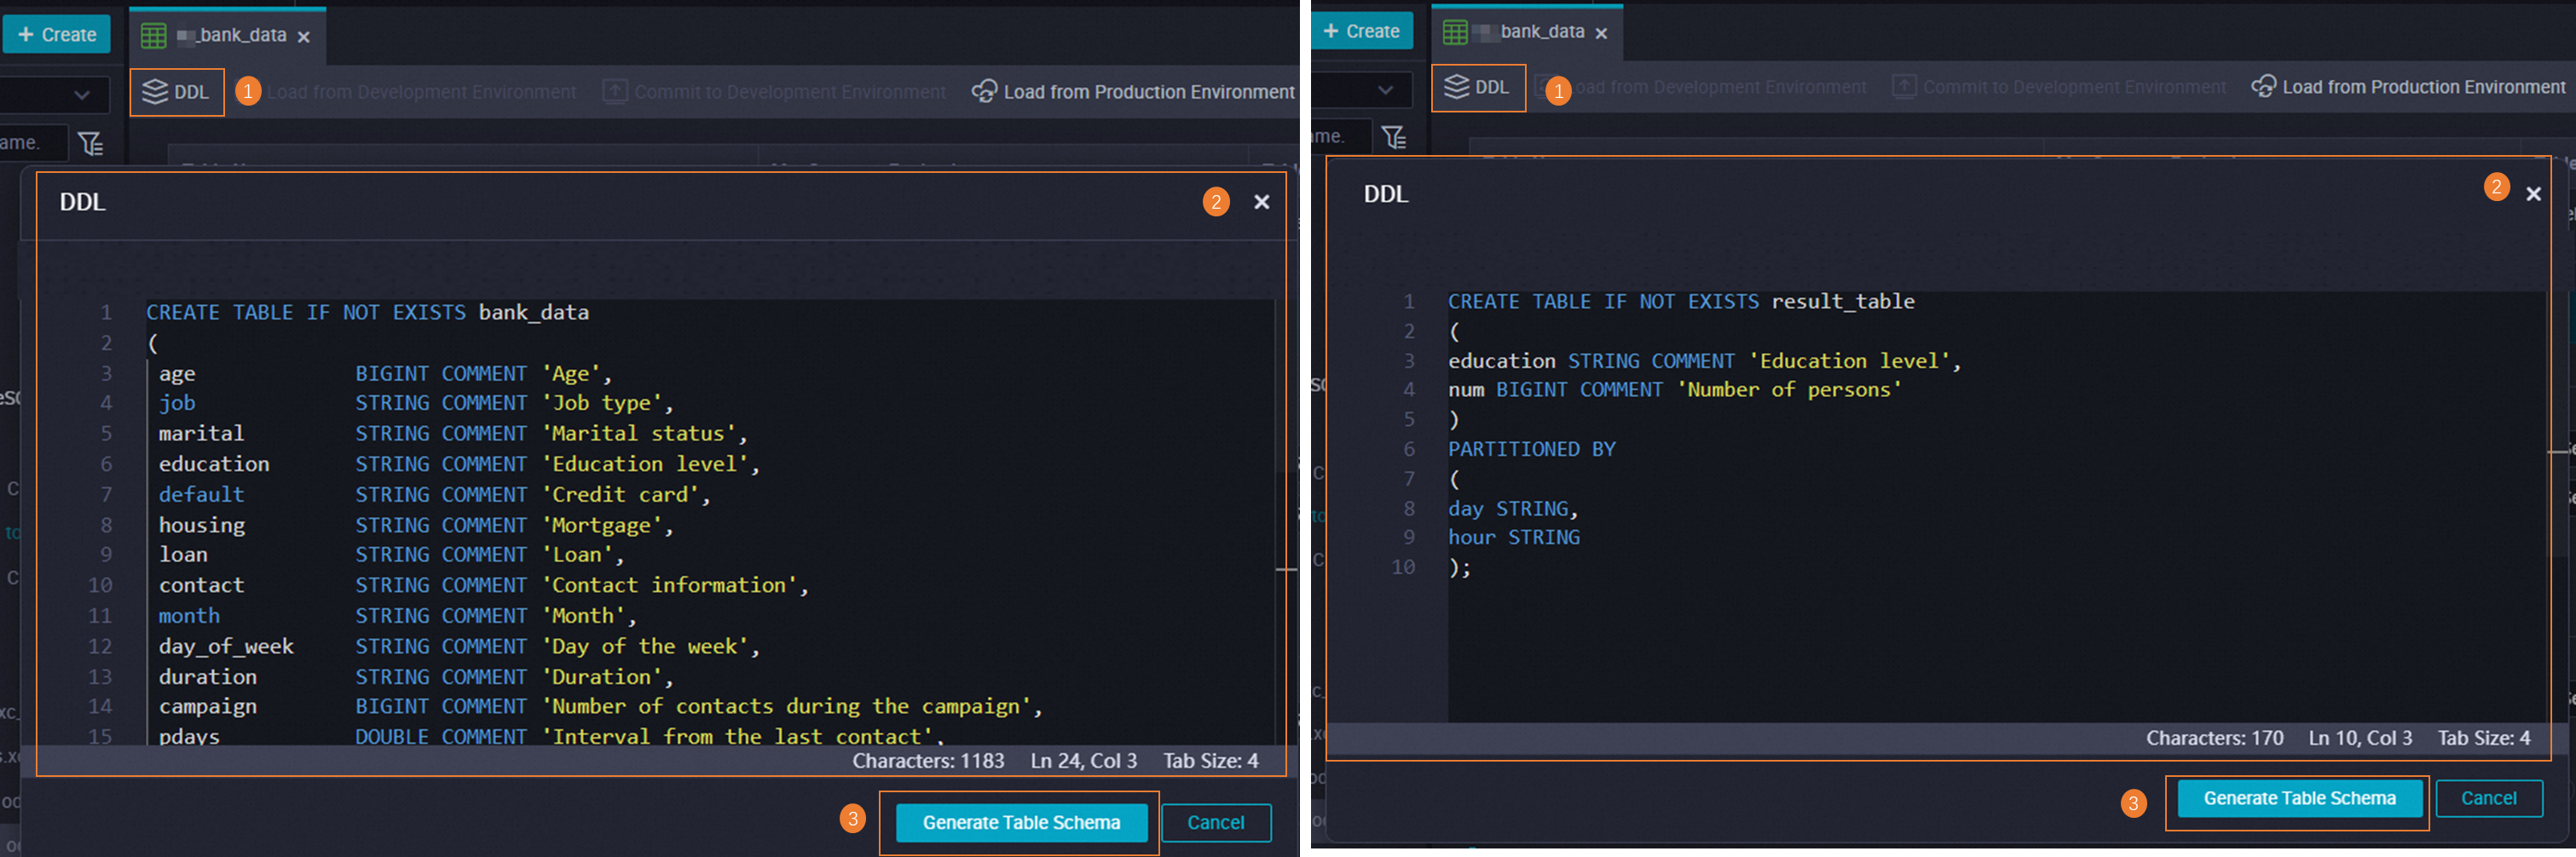
Task: Open DDL in the right toolbar
Action: pos(1477,87)
